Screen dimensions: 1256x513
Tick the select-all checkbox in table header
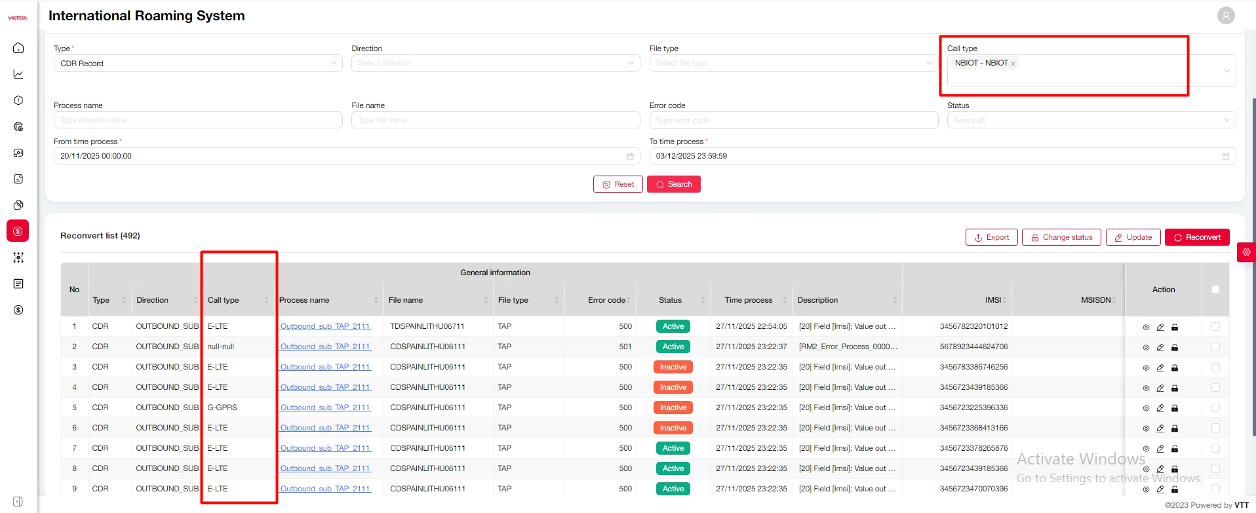tap(1215, 290)
